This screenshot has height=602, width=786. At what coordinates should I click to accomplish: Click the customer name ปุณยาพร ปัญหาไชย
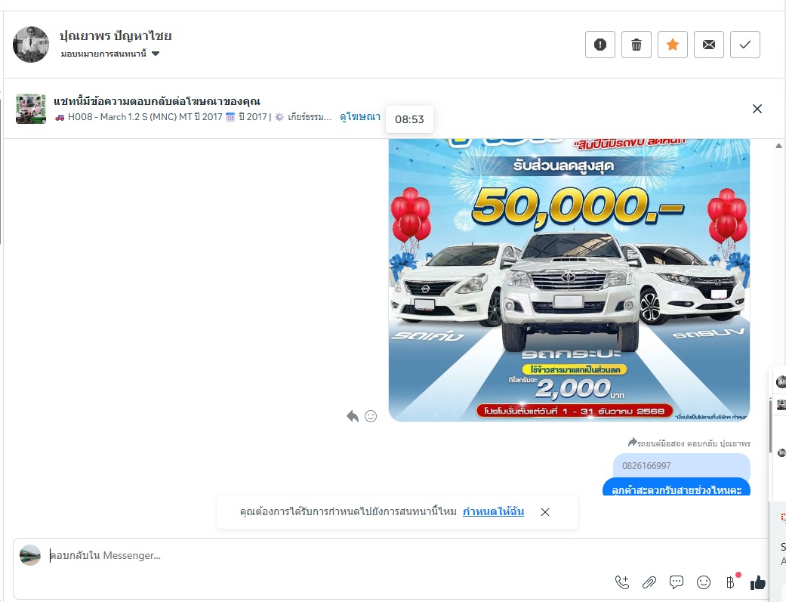pos(116,36)
